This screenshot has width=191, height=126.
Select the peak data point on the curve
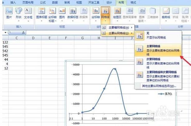115,69
